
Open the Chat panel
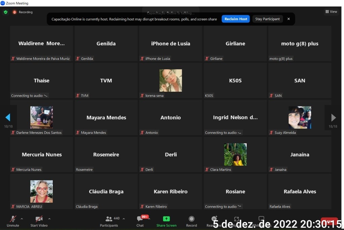(x=140, y=221)
